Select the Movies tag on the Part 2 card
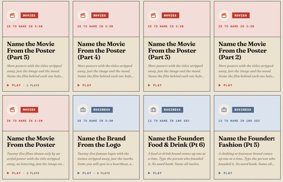Screen dimensions: 283x182 [241, 15]
